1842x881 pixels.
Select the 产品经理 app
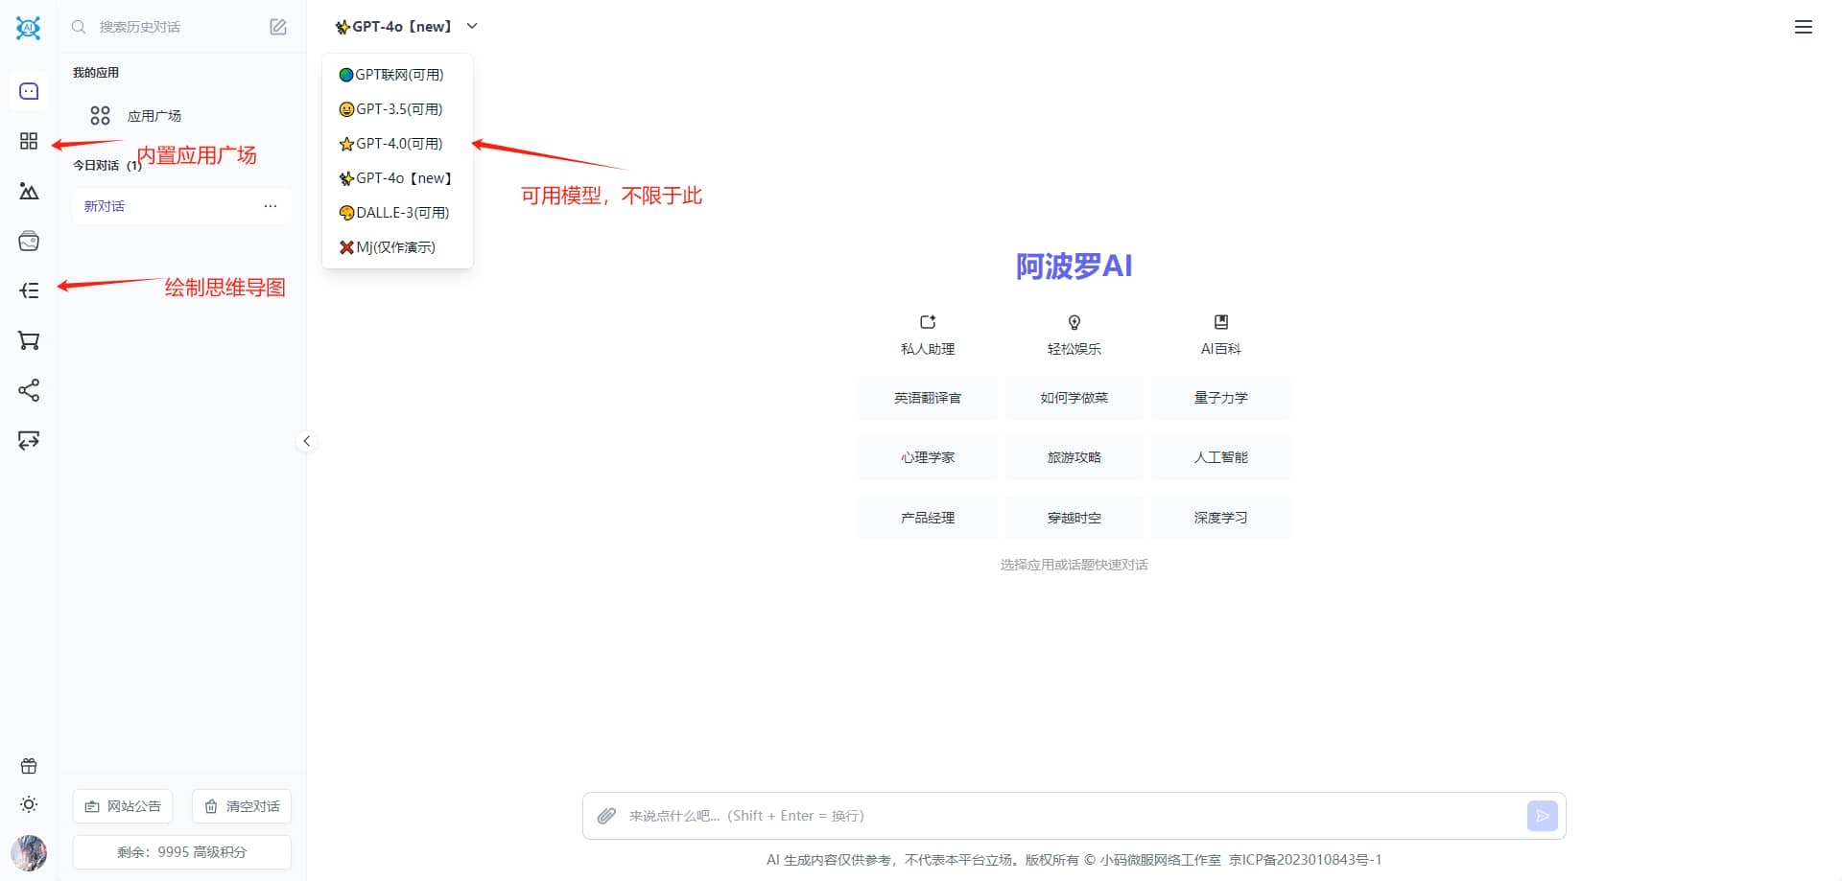tap(928, 518)
